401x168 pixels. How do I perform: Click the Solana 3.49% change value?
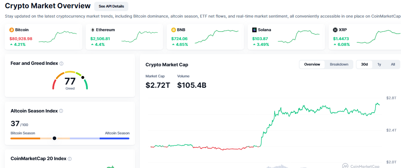263,44
